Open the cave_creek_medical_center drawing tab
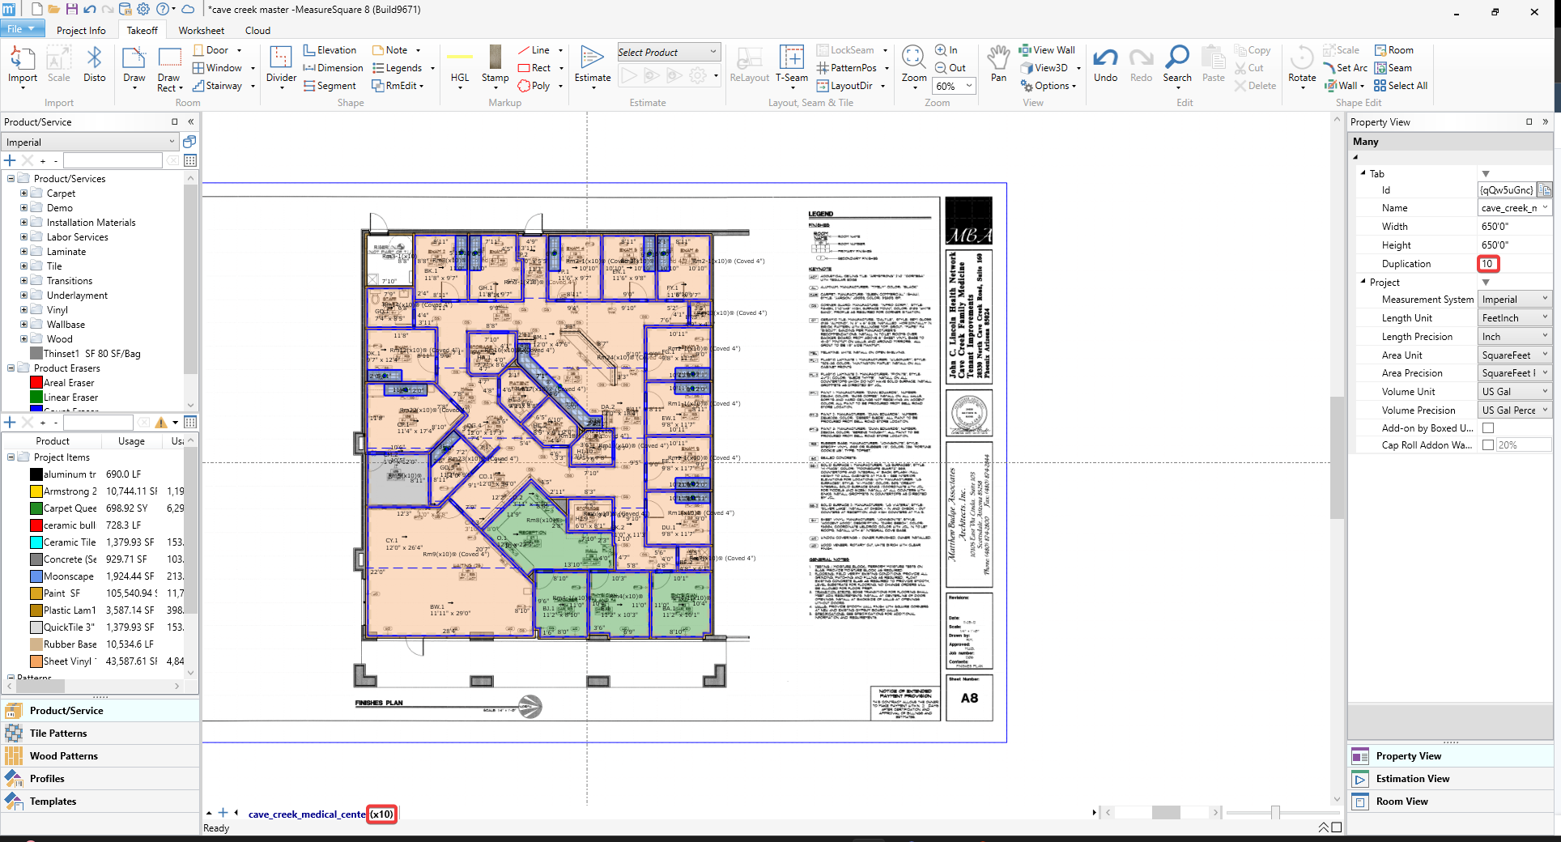Screen dimensions: 1561x842 point(307,814)
